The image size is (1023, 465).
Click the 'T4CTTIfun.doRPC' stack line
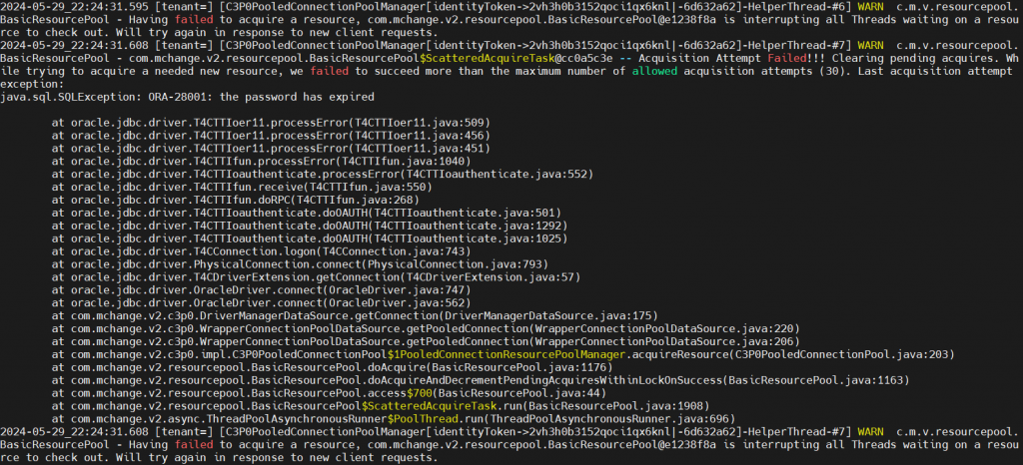[x=236, y=200]
